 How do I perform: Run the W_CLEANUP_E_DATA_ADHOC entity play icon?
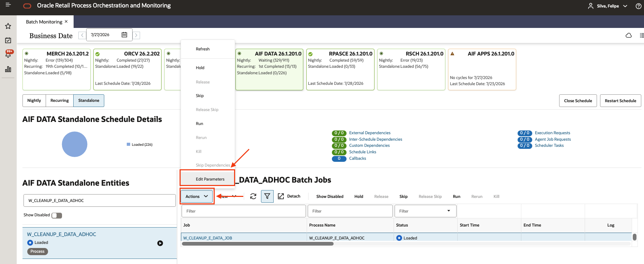click(x=160, y=243)
